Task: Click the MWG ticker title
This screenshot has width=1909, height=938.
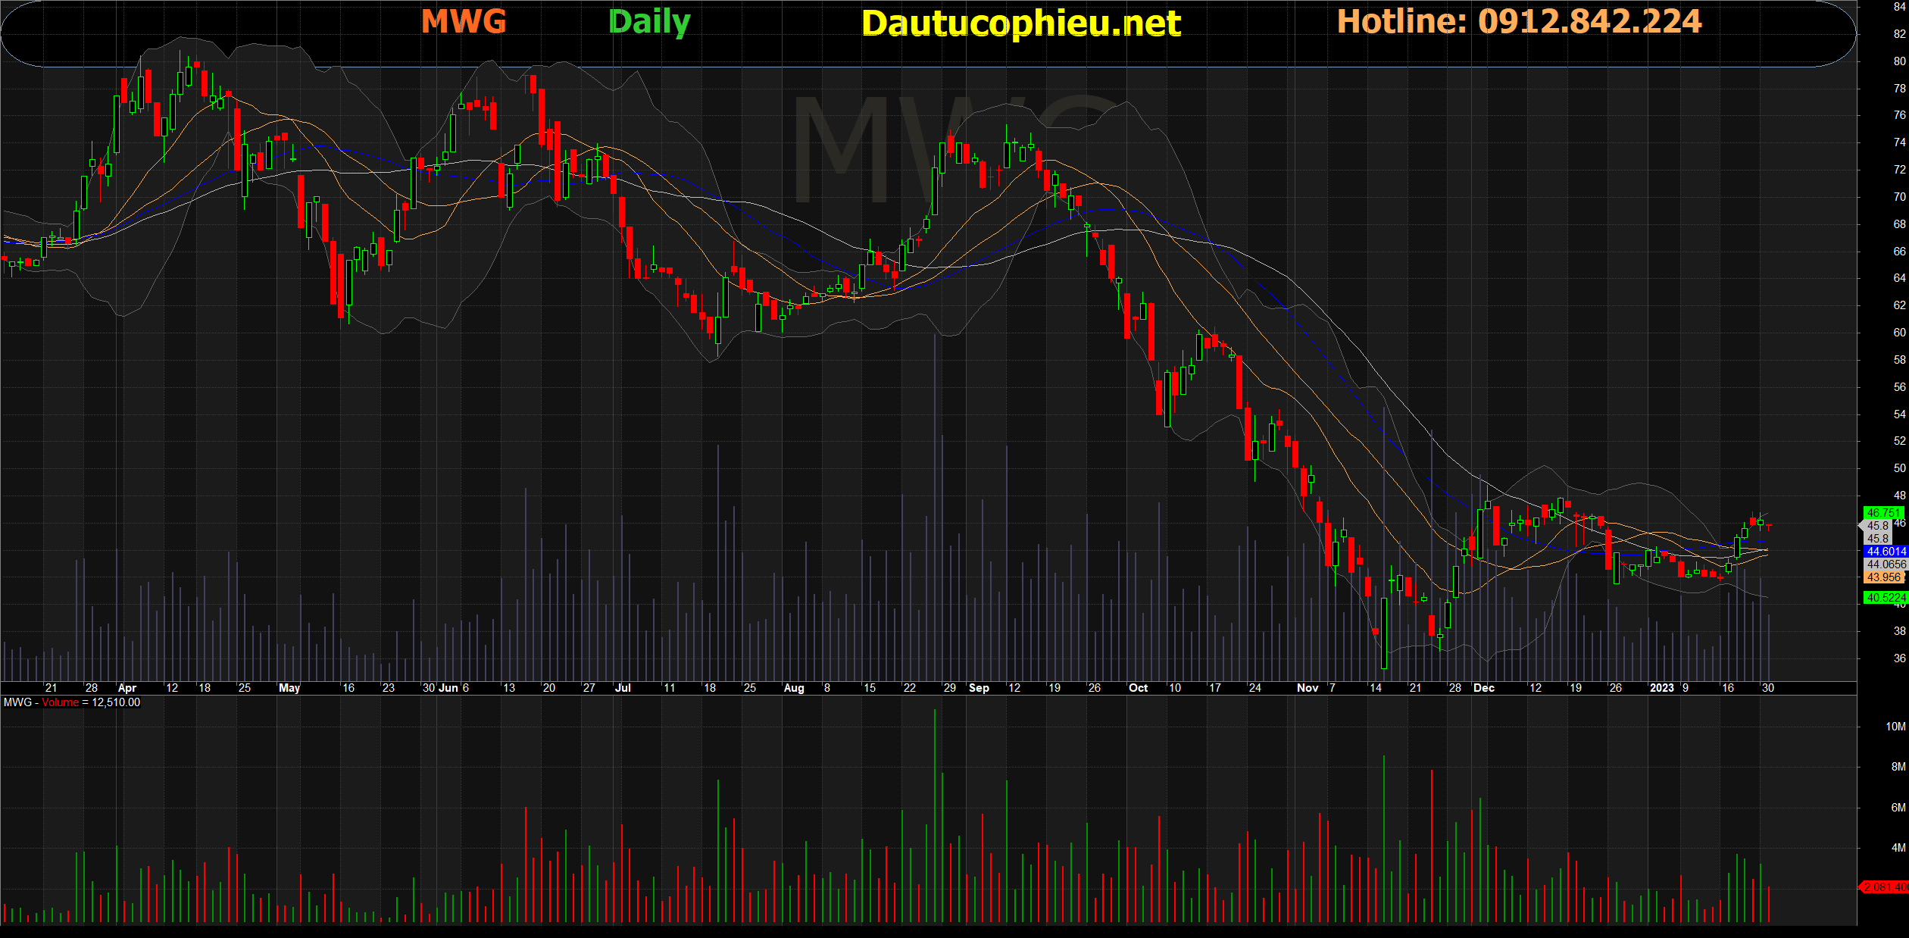Action: pos(464,21)
